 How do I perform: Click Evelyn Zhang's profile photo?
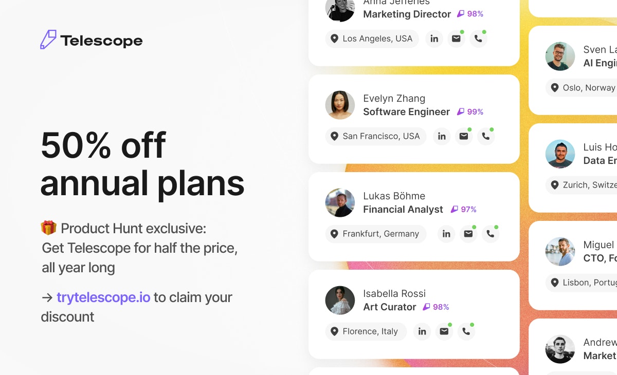pos(340,105)
